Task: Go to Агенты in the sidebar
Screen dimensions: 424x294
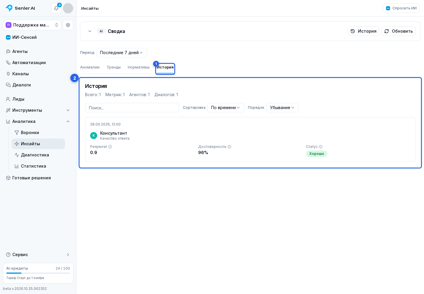Action: (x=38, y=51)
